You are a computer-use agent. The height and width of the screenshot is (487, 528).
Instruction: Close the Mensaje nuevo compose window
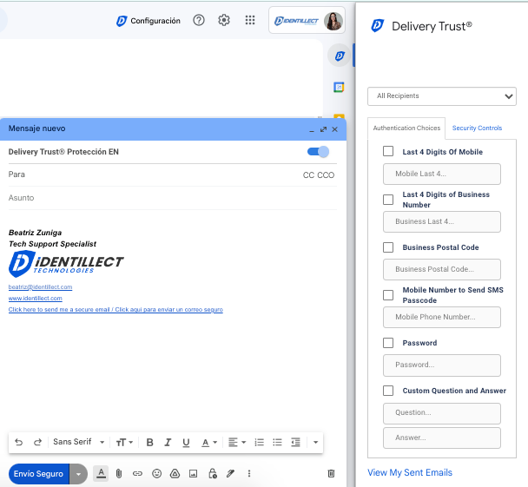tap(334, 129)
